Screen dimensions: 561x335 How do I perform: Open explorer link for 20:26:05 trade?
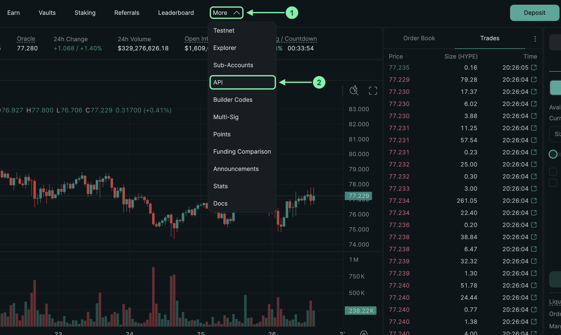click(x=534, y=67)
